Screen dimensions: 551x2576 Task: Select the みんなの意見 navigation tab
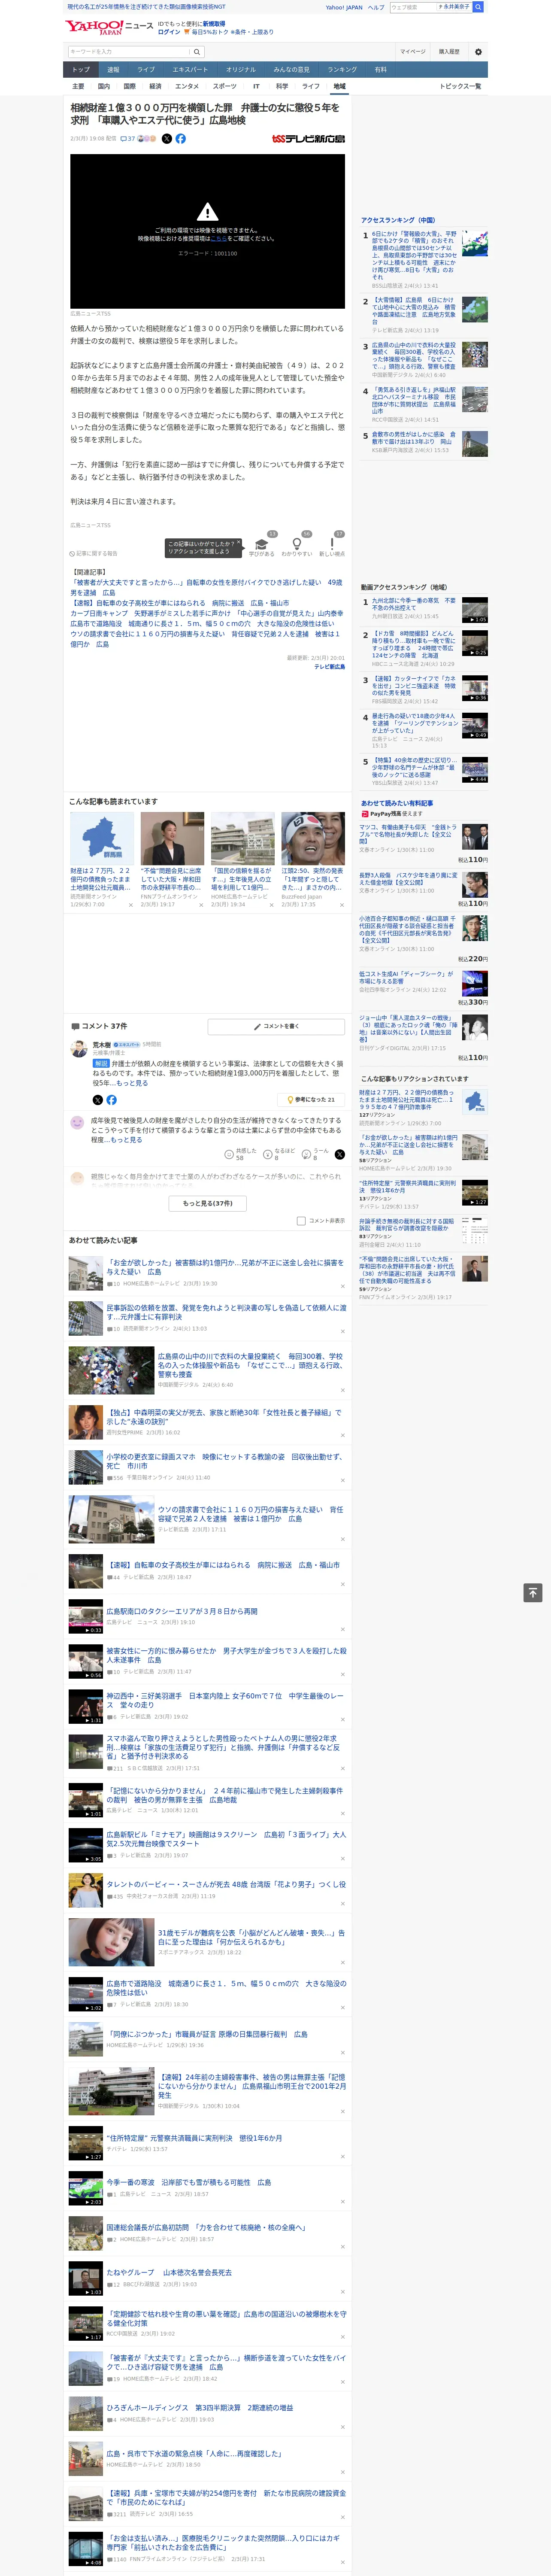(x=291, y=69)
